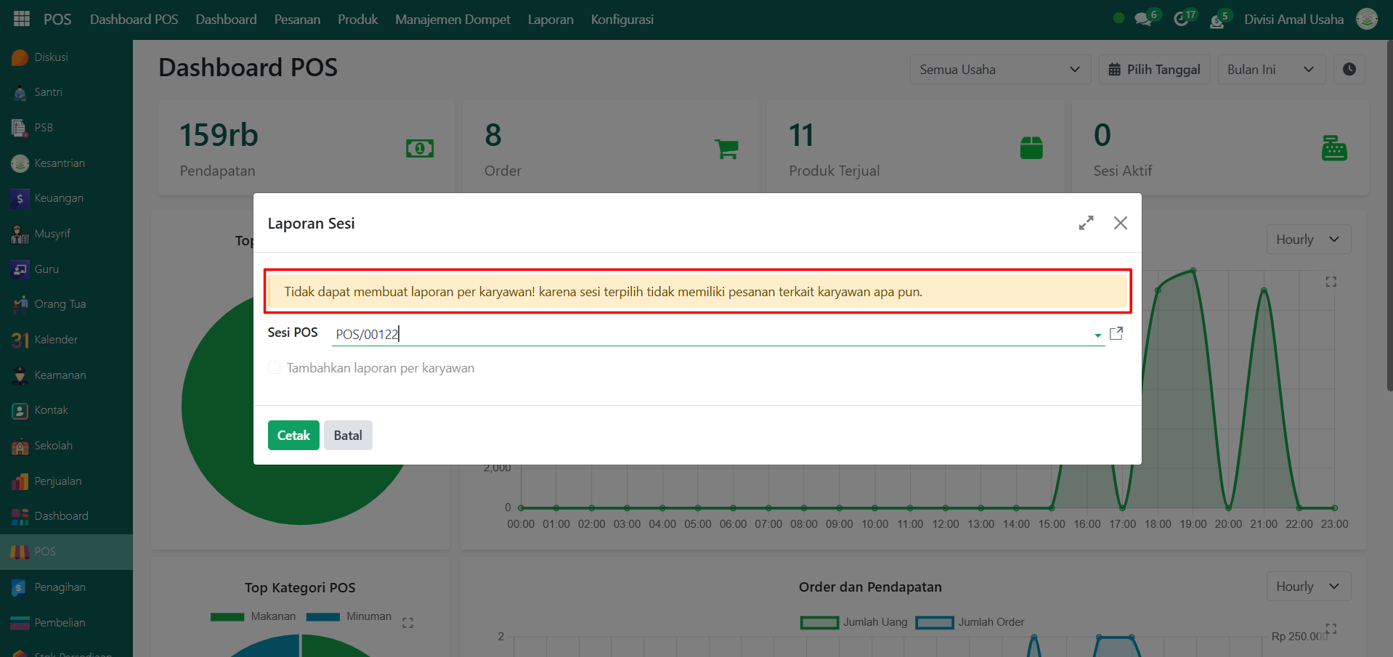Open the Semua Usaha dropdown
The height and width of the screenshot is (657, 1393).
[999, 70]
